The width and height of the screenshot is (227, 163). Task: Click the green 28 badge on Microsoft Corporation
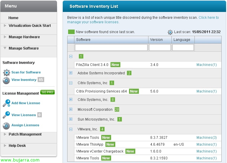click(x=117, y=110)
